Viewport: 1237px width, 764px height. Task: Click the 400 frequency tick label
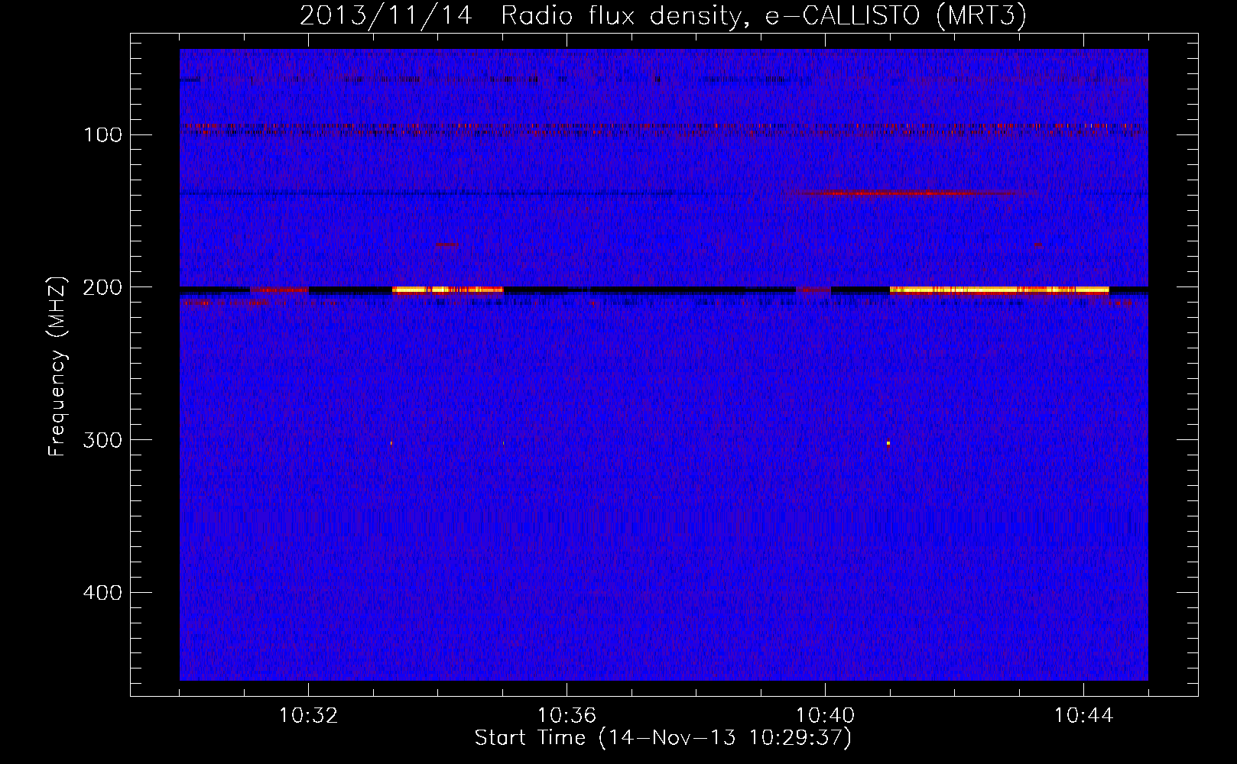[x=102, y=594]
